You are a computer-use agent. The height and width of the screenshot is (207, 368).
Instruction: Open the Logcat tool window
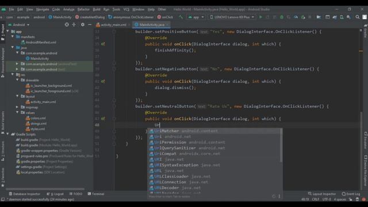55,194
